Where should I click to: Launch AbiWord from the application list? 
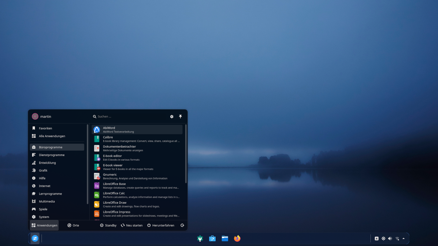[x=137, y=130]
